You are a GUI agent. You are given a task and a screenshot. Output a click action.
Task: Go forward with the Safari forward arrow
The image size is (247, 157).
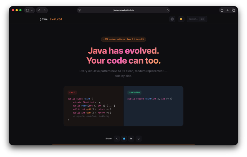[x=45, y=10]
